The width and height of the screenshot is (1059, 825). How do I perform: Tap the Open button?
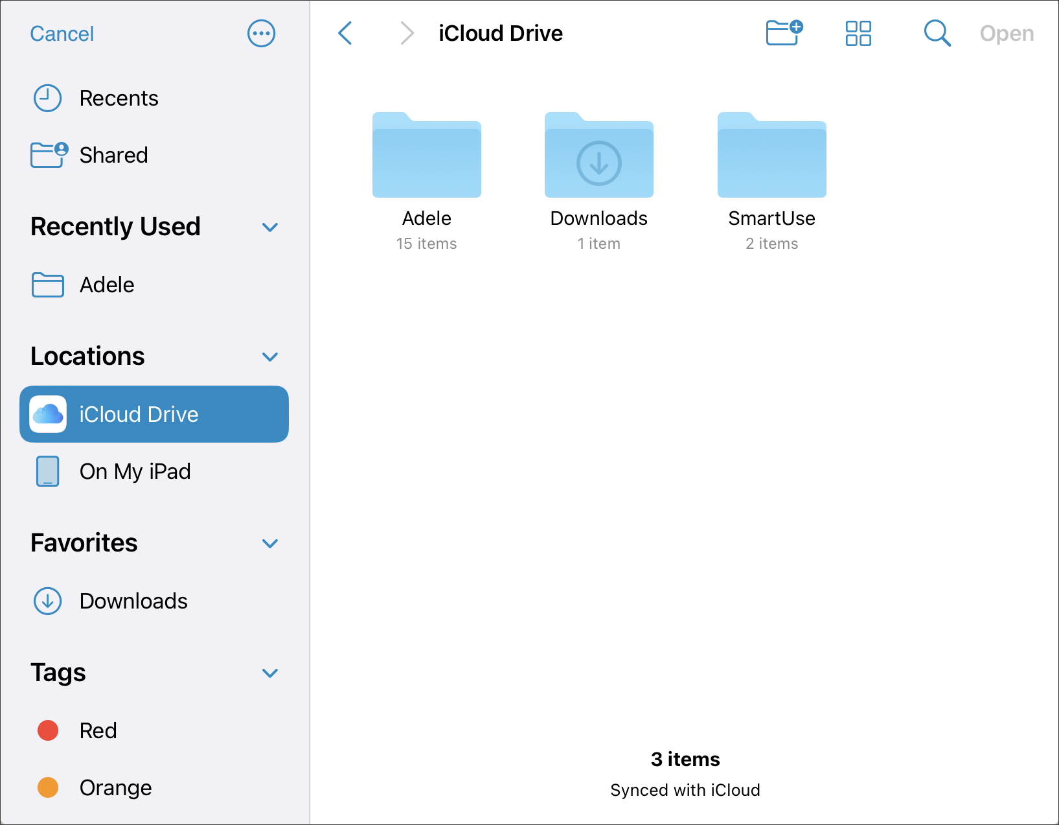point(1007,34)
